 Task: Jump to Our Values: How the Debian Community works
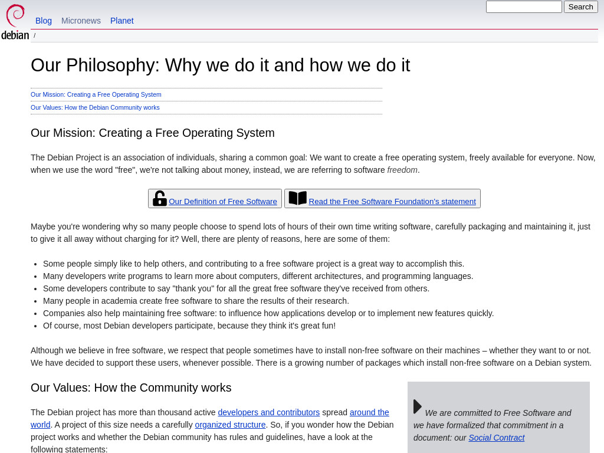coord(95,107)
